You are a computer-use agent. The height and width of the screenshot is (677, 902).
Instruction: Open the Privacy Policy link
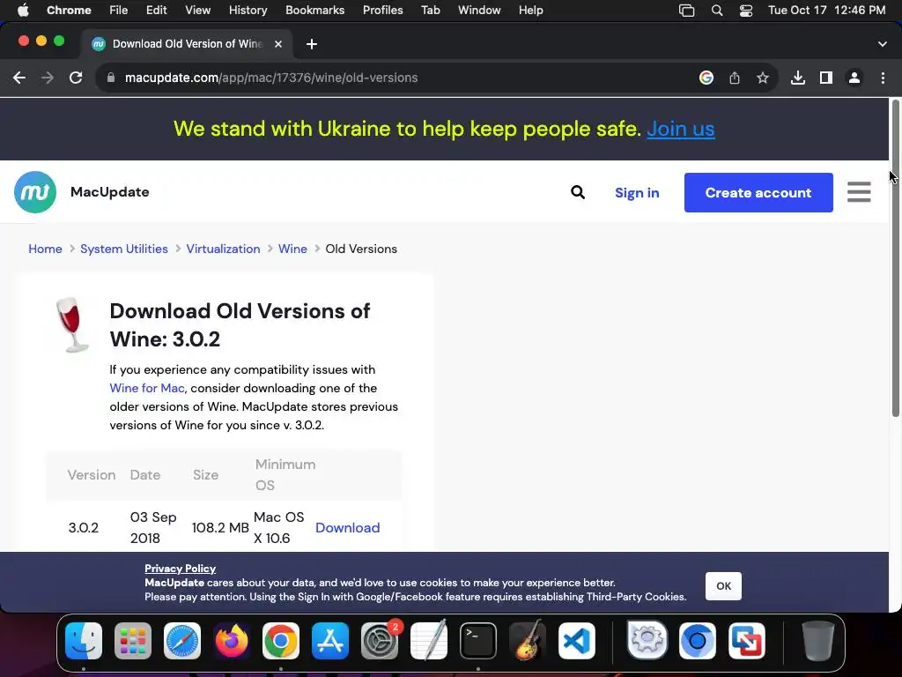click(x=180, y=569)
